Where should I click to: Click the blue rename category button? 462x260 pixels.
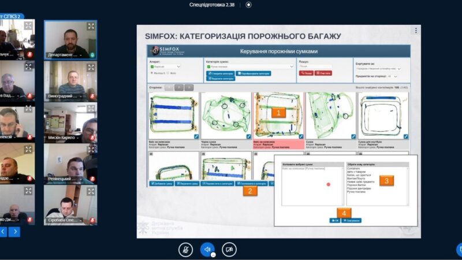pos(254,73)
